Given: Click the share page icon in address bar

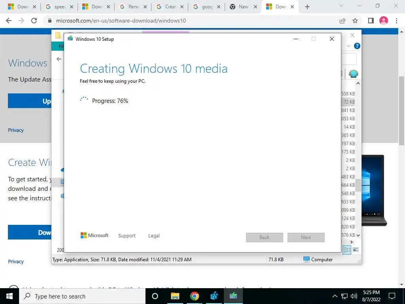Looking at the screenshot, I should [343, 21].
